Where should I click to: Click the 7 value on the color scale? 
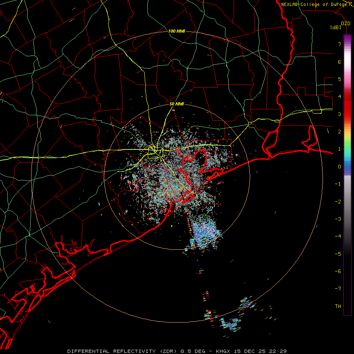(339, 44)
